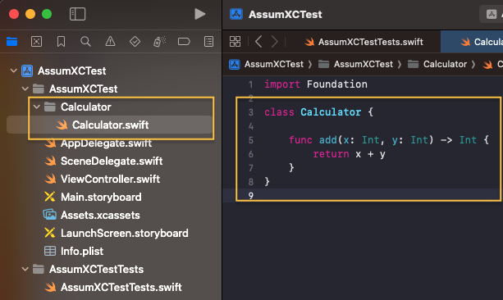Click the green zoom window button
The image size is (503, 300).
(x=47, y=14)
